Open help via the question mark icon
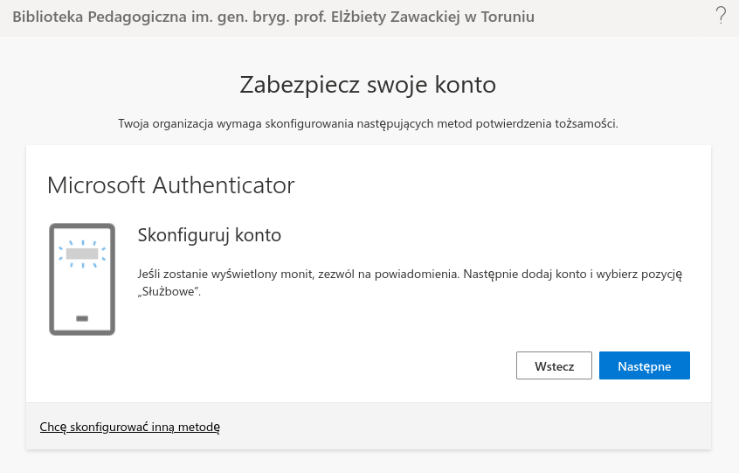 tap(720, 16)
